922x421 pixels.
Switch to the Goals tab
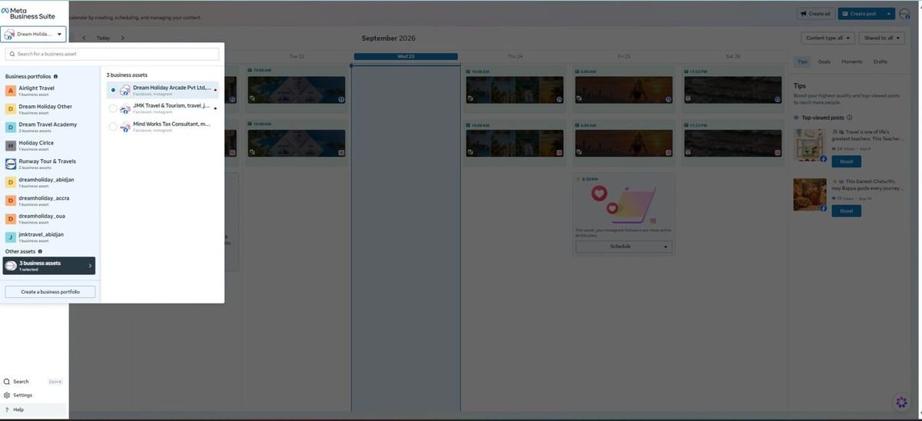tap(824, 61)
